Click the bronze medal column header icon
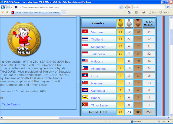The image size is (173, 124). 138,23
